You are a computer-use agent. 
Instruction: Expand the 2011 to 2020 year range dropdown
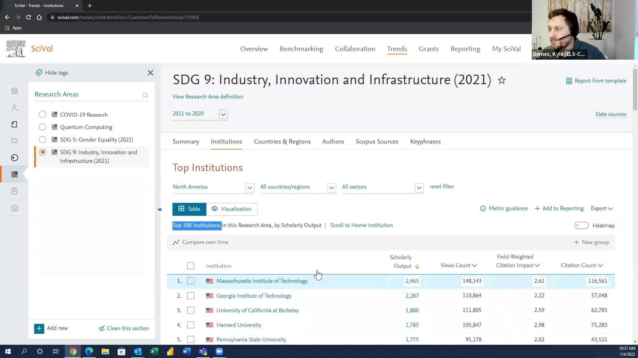pos(223,114)
